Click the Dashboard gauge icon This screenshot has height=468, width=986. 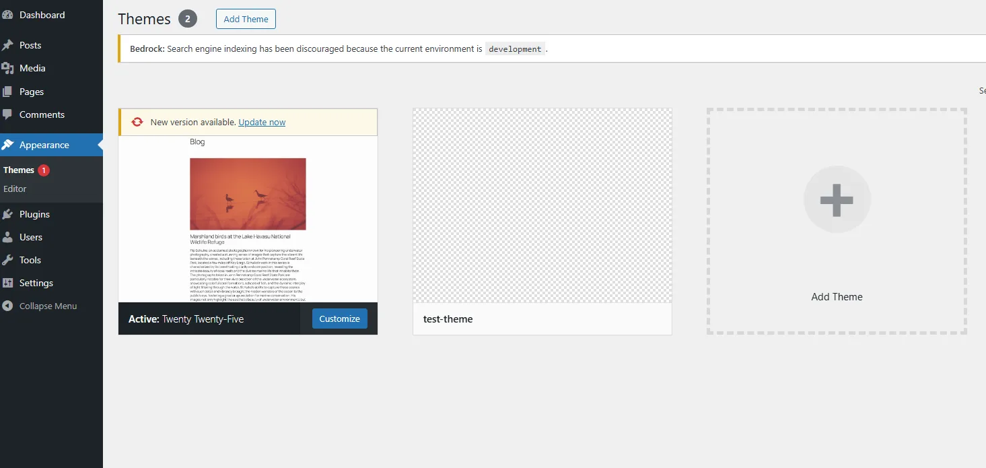[x=7, y=15]
